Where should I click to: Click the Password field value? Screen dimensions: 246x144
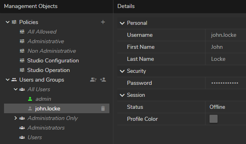(225, 83)
